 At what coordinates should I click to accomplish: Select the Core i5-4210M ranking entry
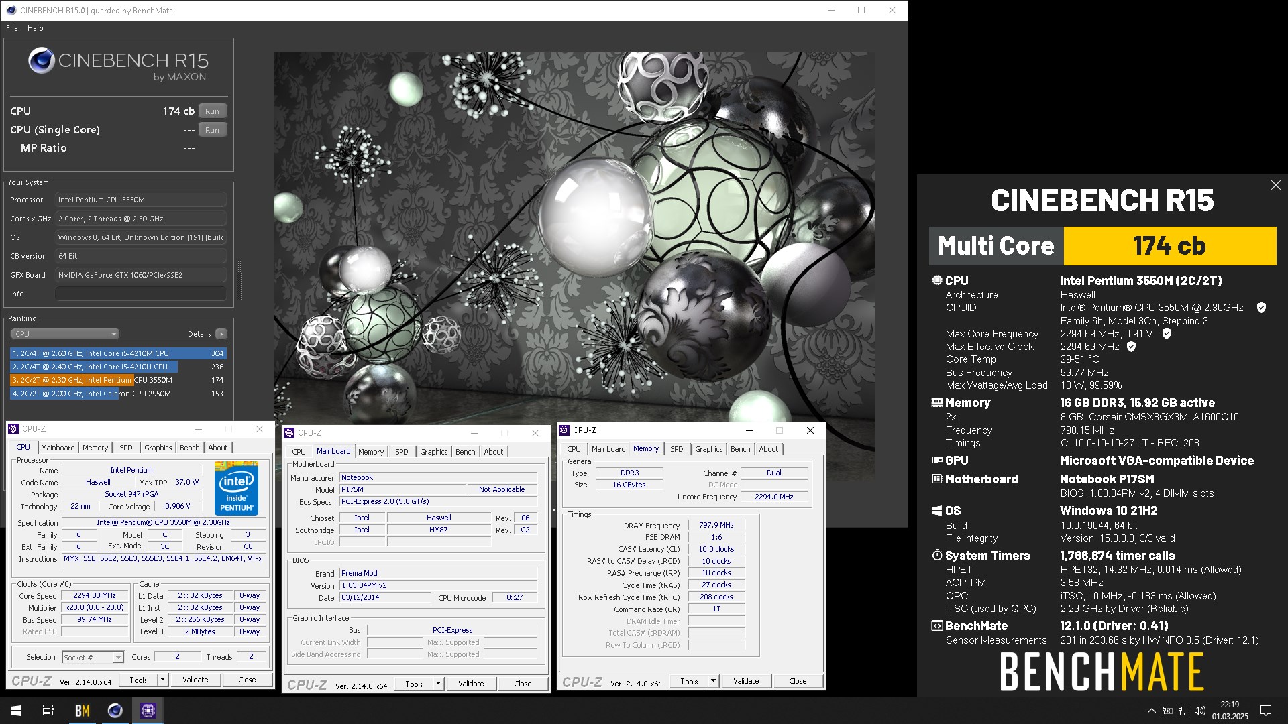118,353
